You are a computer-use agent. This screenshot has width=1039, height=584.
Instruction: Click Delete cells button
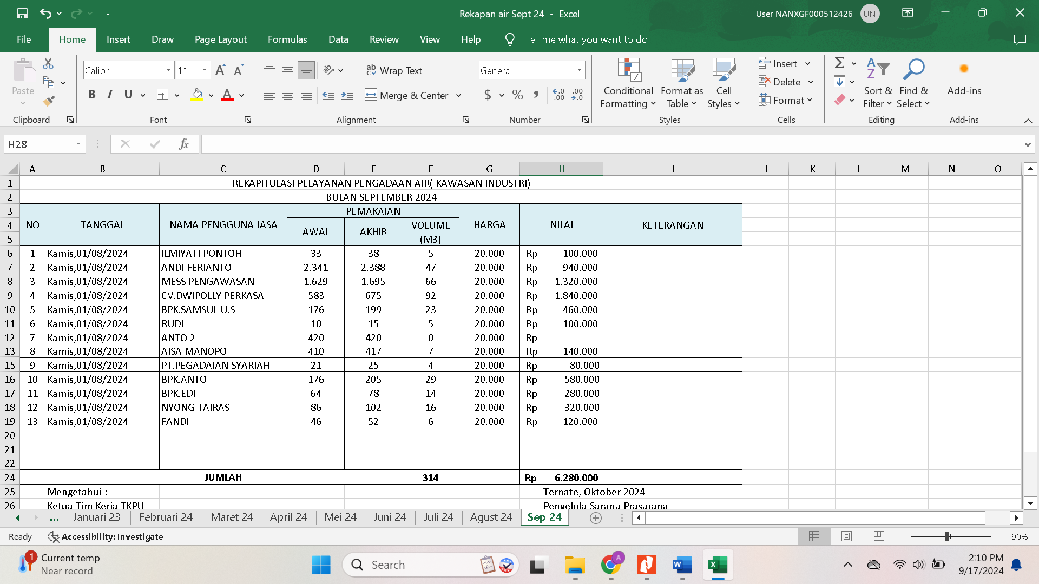point(780,82)
